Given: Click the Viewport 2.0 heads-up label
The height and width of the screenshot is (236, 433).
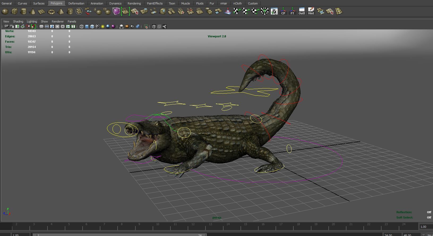Looking at the screenshot, I should point(217,36).
